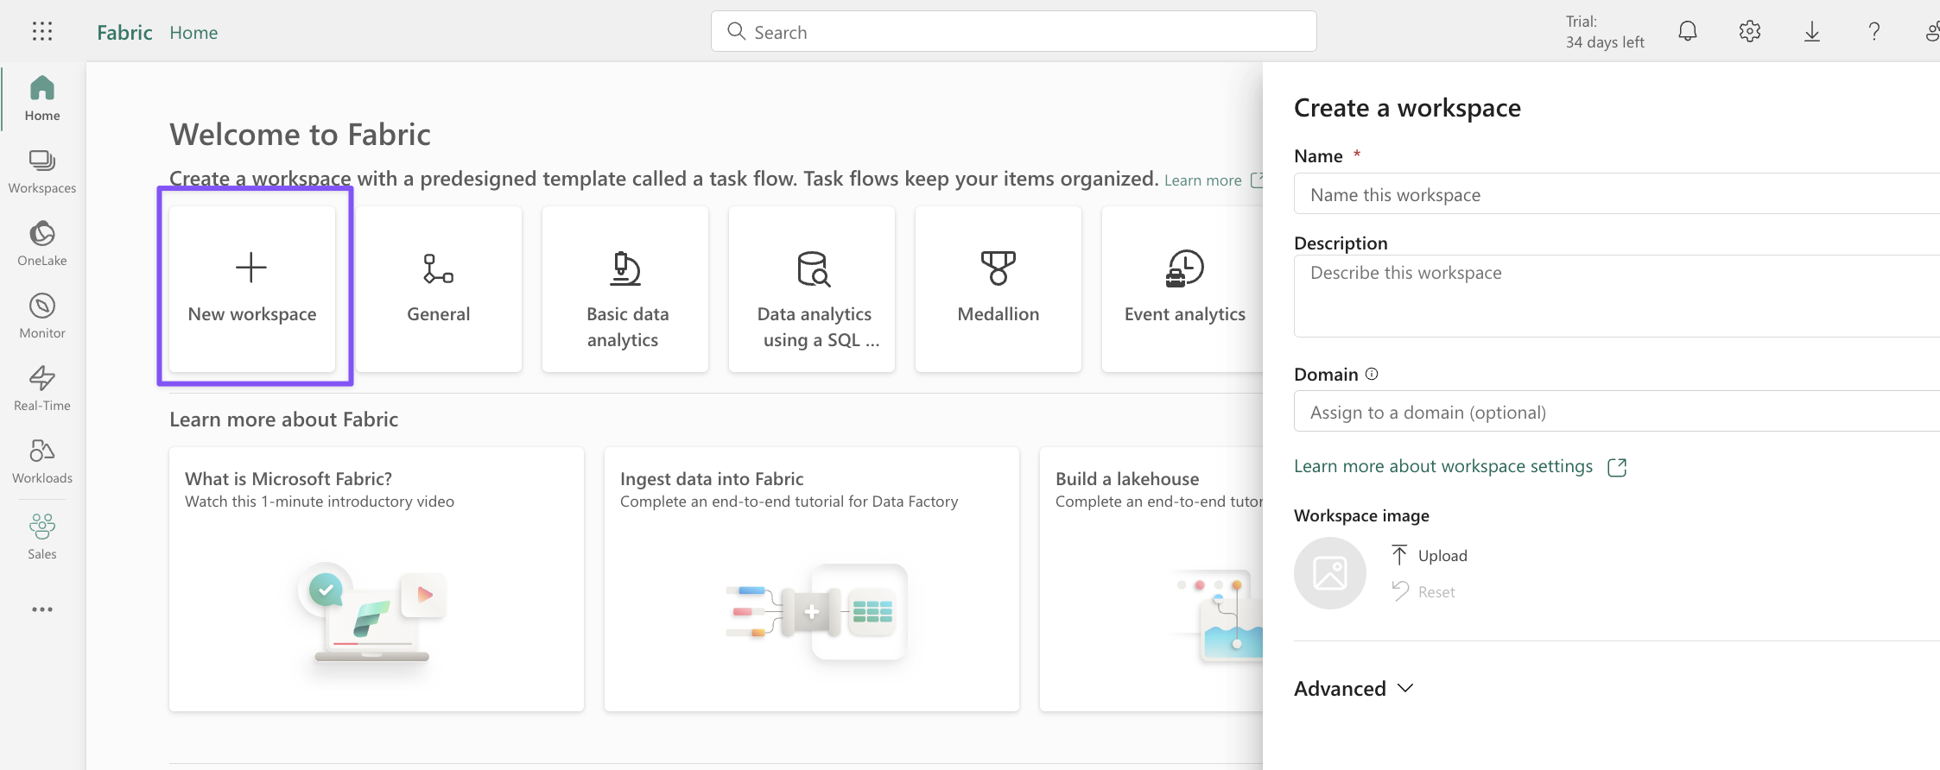Show notifications bell in header

point(1687,32)
